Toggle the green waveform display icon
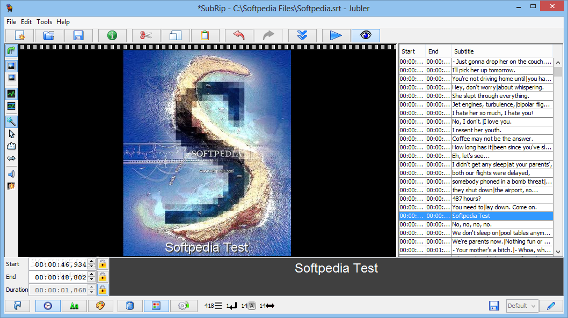 click(11, 94)
